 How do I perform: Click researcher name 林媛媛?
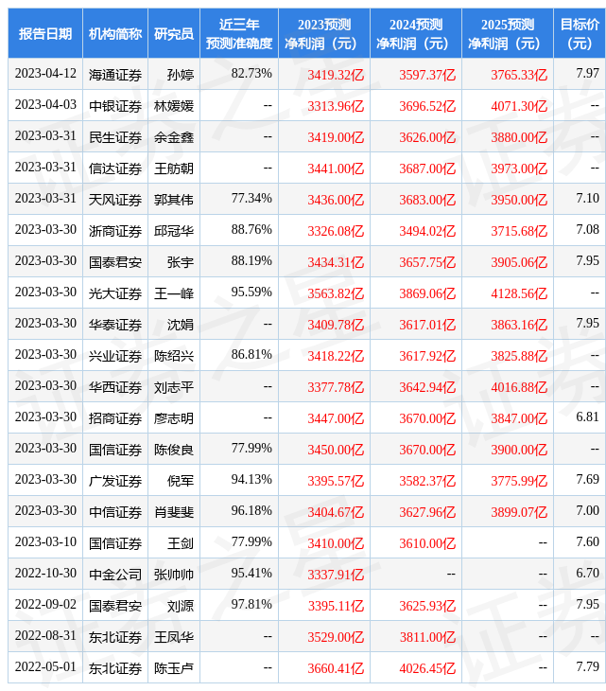click(x=174, y=106)
